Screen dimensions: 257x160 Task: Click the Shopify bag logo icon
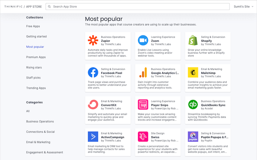tap(193, 40)
